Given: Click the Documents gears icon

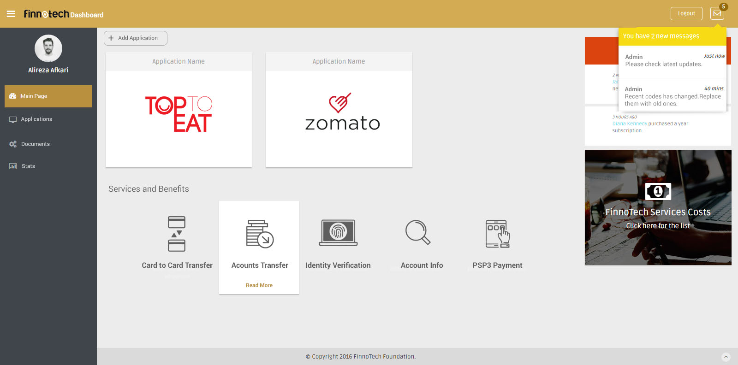Looking at the screenshot, I should [x=13, y=144].
